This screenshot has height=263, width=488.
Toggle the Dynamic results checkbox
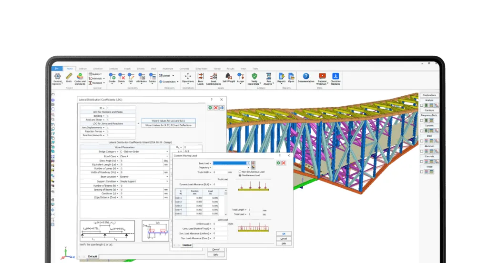422,131
